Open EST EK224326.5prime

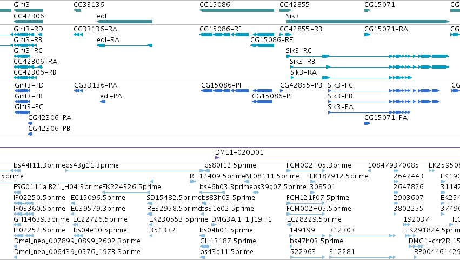click(x=131, y=187)
